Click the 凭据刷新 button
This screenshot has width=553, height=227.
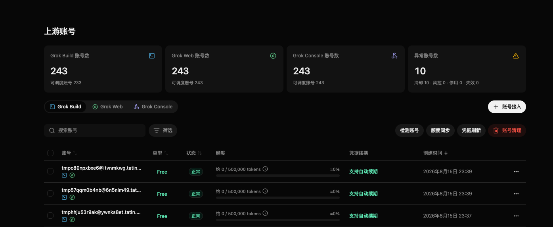471,131
